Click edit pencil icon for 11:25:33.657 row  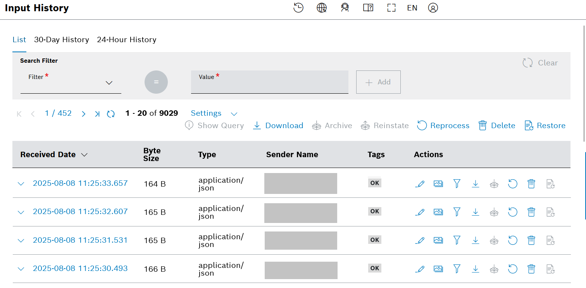click(x=419, y=184)
